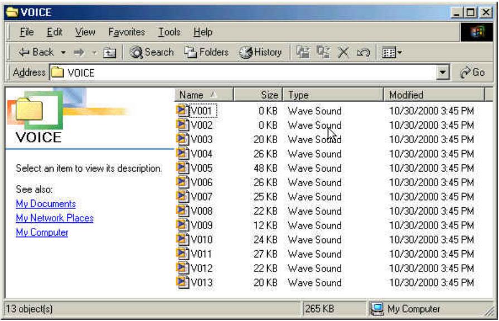499x321 pixels.
Task: Select the V003 wave file icon
Action: [182, 139]
